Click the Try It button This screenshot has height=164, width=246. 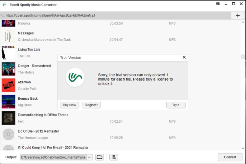(176, 105)
